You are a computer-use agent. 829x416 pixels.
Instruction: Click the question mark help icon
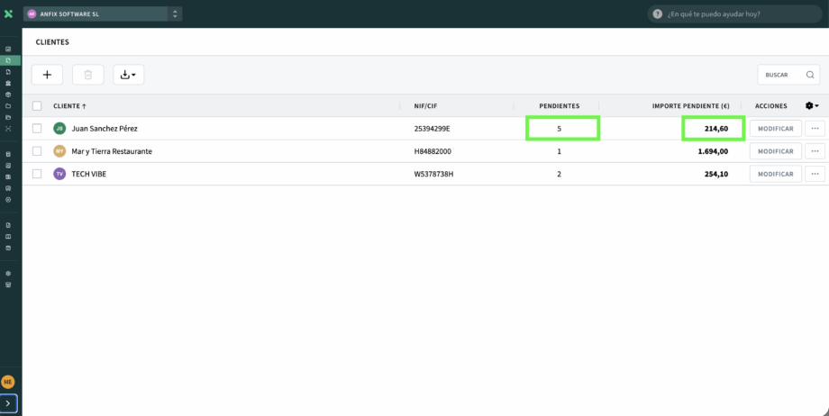[658, 14]
